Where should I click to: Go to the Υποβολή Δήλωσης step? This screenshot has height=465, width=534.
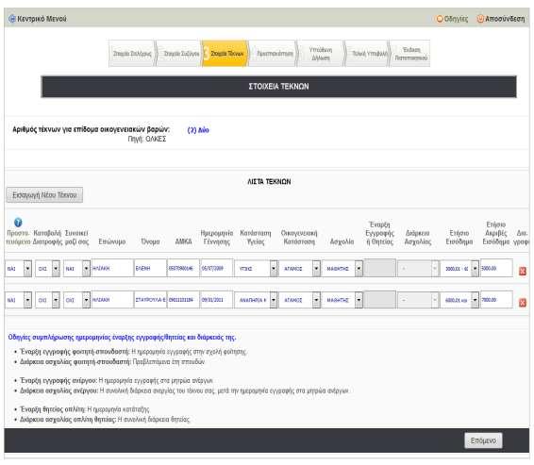click(x=321, y=54)
